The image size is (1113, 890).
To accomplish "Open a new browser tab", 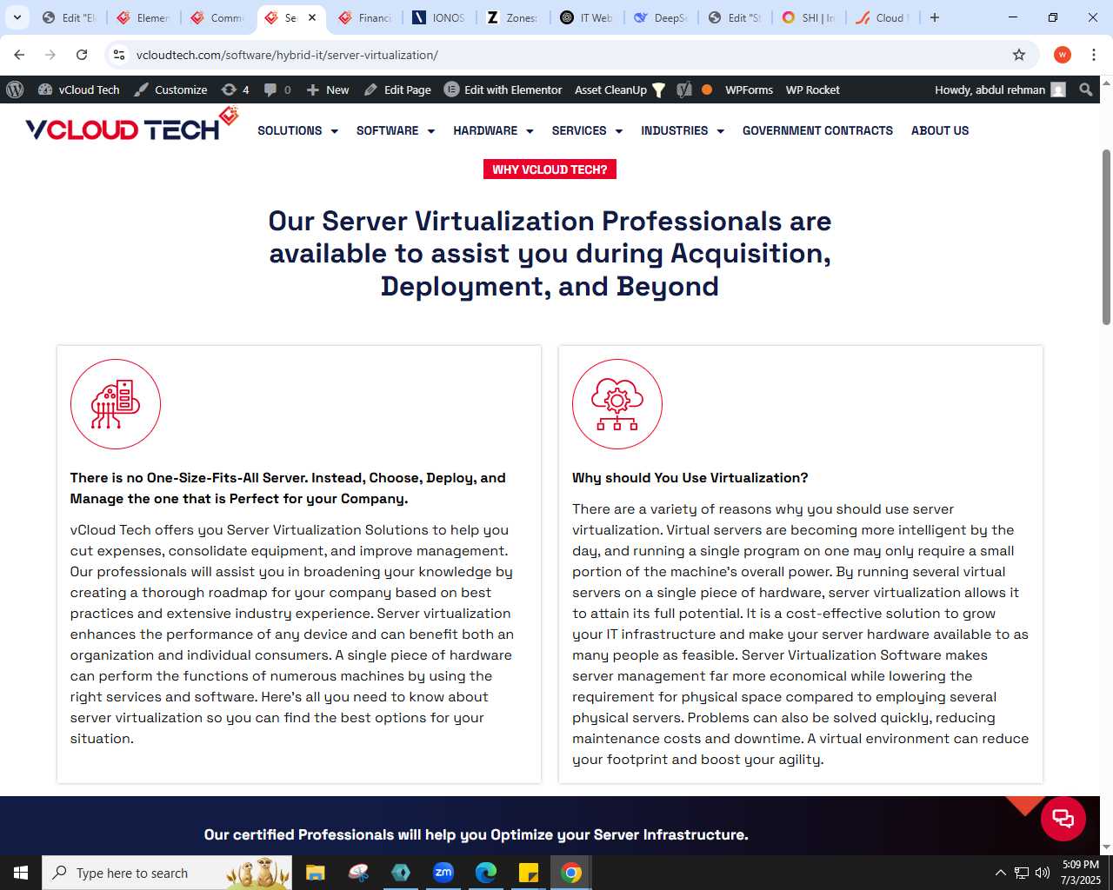I will [x=935, y=17].
